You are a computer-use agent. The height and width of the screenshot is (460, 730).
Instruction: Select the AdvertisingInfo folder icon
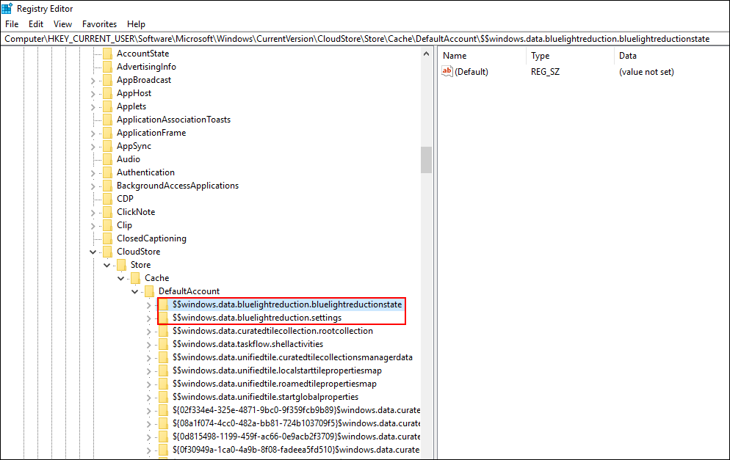[x=107, y=67]
